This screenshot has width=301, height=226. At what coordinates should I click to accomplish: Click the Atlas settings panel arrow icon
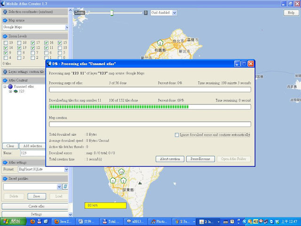[x=5, y=162]
